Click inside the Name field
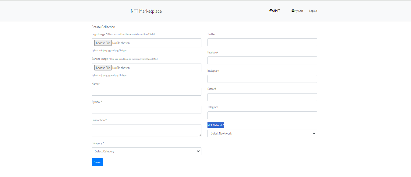The height and width of the screenshot is (177, 411). coord(147,91)
